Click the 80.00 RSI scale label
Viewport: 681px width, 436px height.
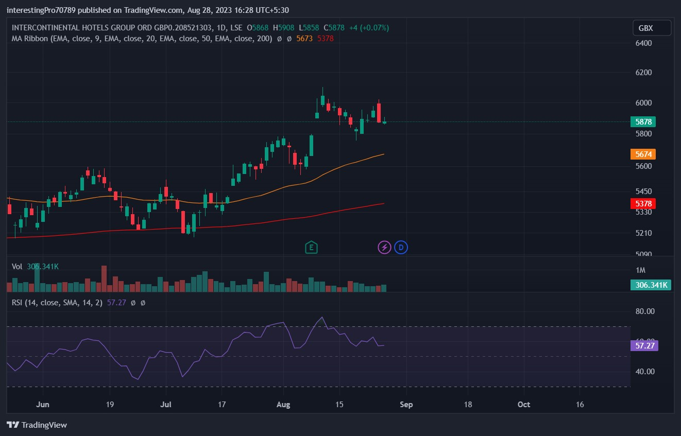coord(644,311)
